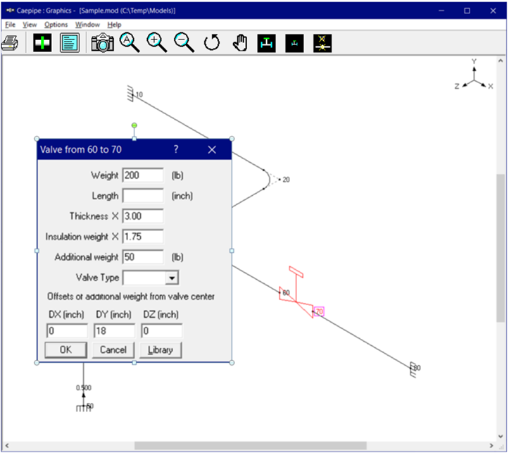Screen dimensions: 509x453
Task: Click the yellow node symbols icon
Action: coord(322,43)
